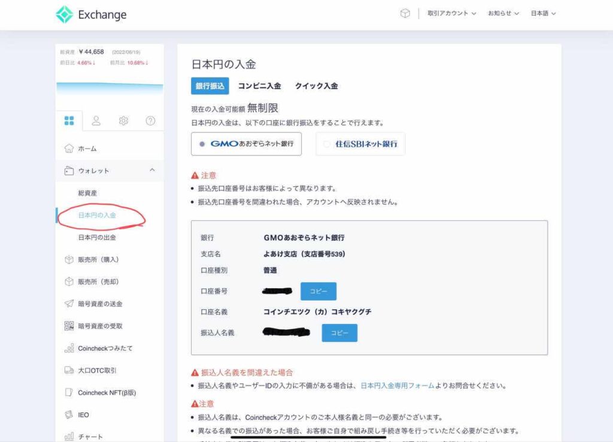Click the IEO sidebar icon

pyautogui.click(x=69, y=414)
